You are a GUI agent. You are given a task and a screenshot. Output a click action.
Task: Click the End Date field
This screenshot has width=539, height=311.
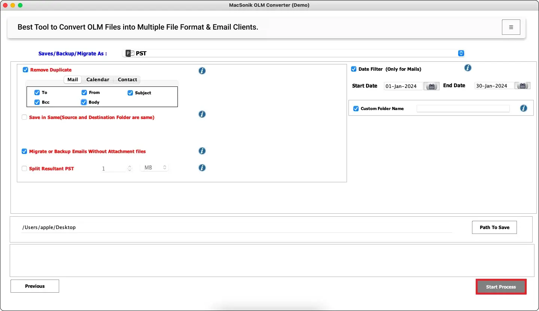(494, 86)
